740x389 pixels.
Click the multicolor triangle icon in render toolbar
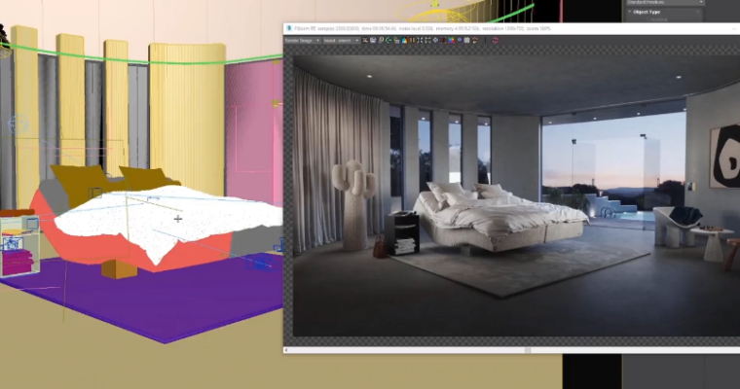(404, 41)
